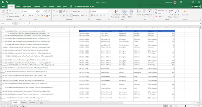Screen dimensions: 202x107
Task: Apply the fill color bucket
Action: (x=42, y=16)
